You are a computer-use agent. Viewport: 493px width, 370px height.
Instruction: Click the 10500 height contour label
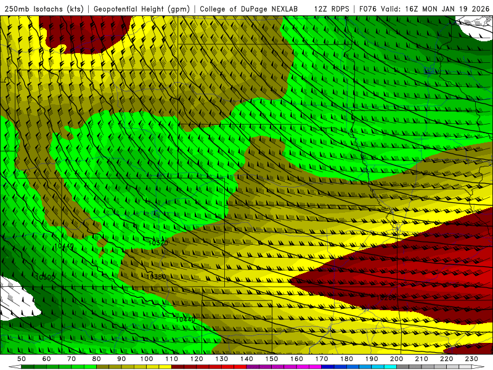click(x=45, y=277)
